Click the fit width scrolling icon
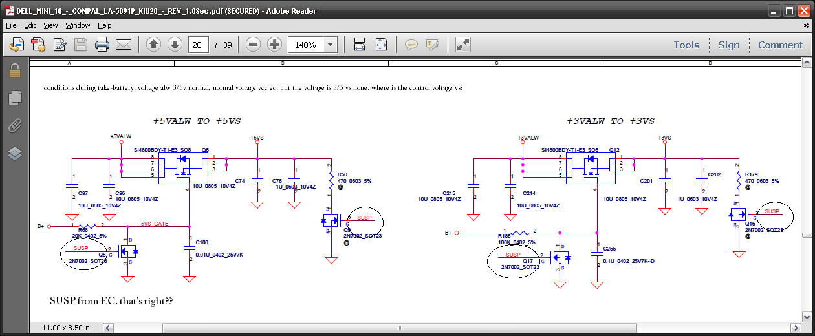The image size is (815, 336). [x=360, y=45]
